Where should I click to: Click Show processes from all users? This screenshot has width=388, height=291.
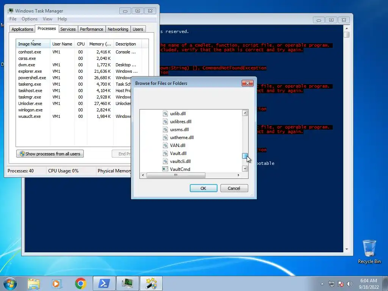[50, 154]
